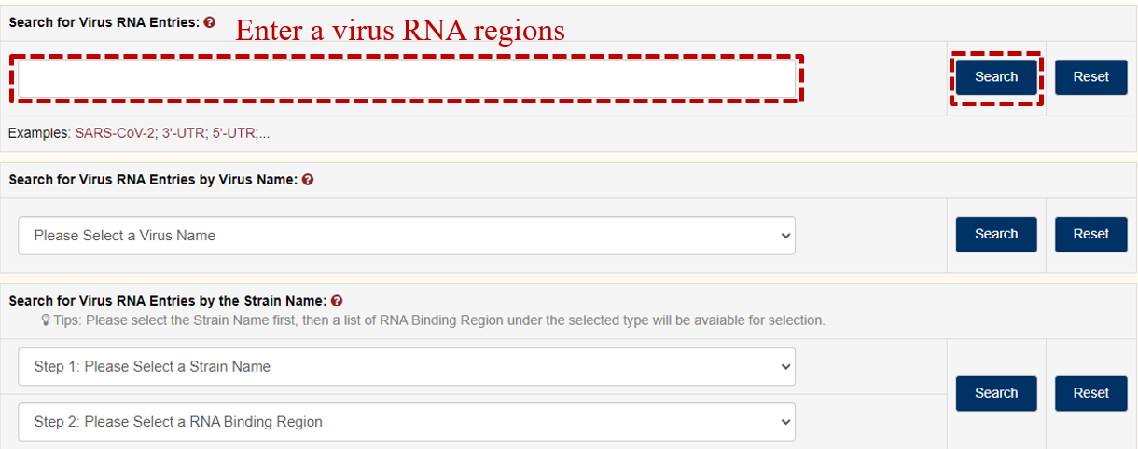Choose the 3'-UTR example link
1138x449 pixels.
[x=182, y=133]
